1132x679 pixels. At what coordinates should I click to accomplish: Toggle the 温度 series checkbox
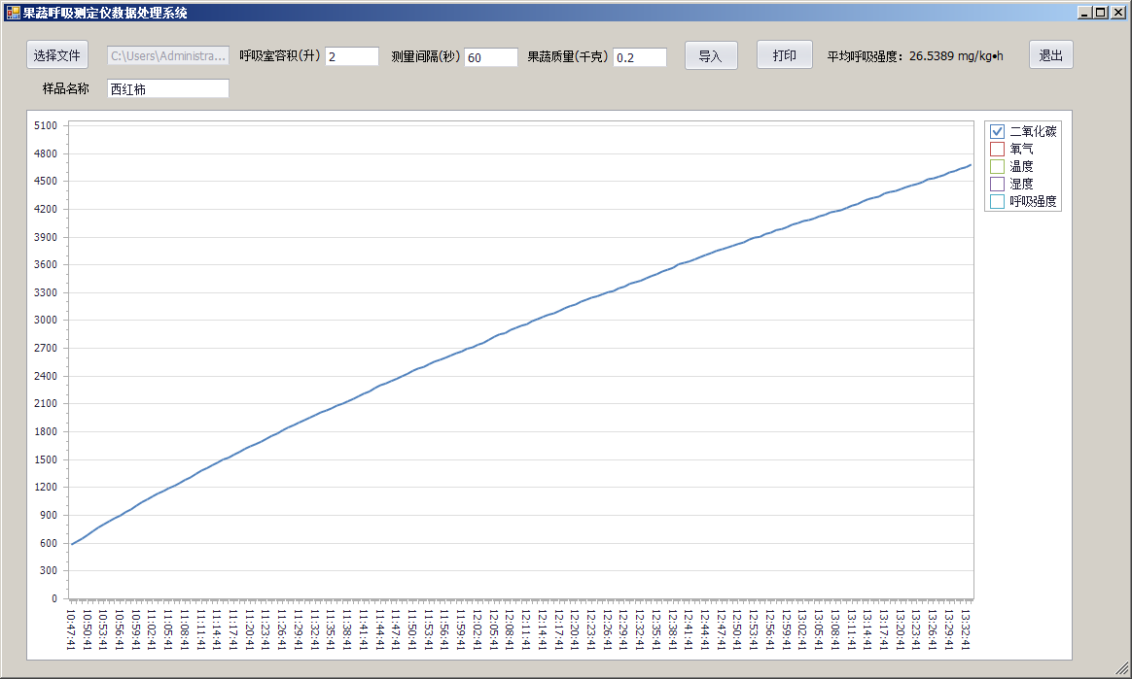[997, 166]
